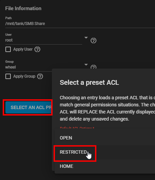Viewport: 155px width, 180px height.
Task: Click the Select an ACL Preset button
Action: click(28, 107)
